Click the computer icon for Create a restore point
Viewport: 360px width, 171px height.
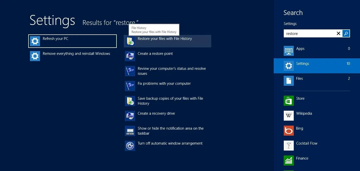(130, 56)
